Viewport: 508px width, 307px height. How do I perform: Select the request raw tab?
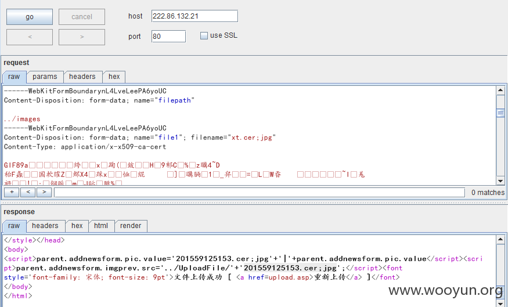tap(14, 77)
